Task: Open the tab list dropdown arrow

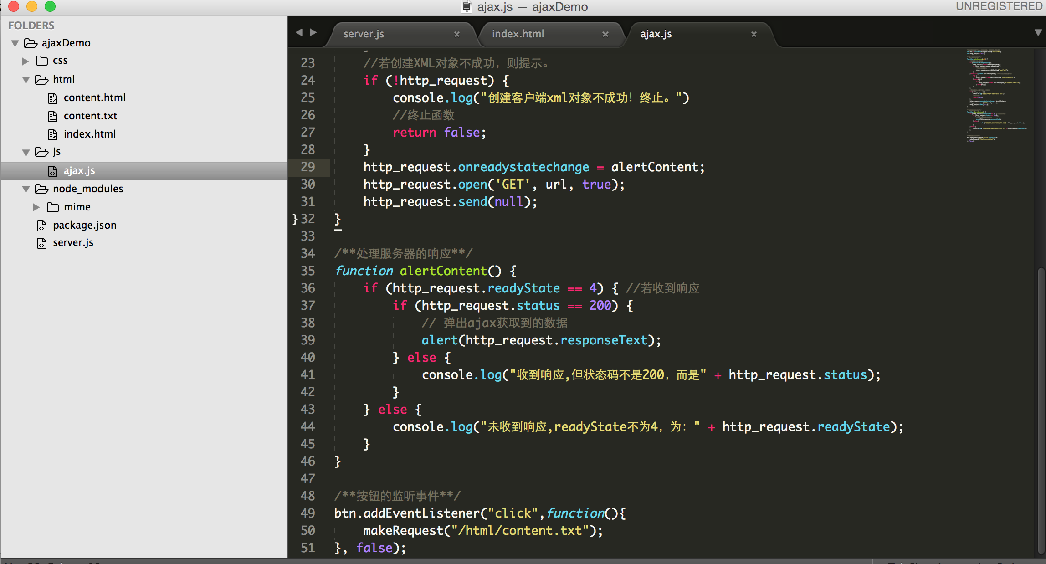Action: point(1037,33)
